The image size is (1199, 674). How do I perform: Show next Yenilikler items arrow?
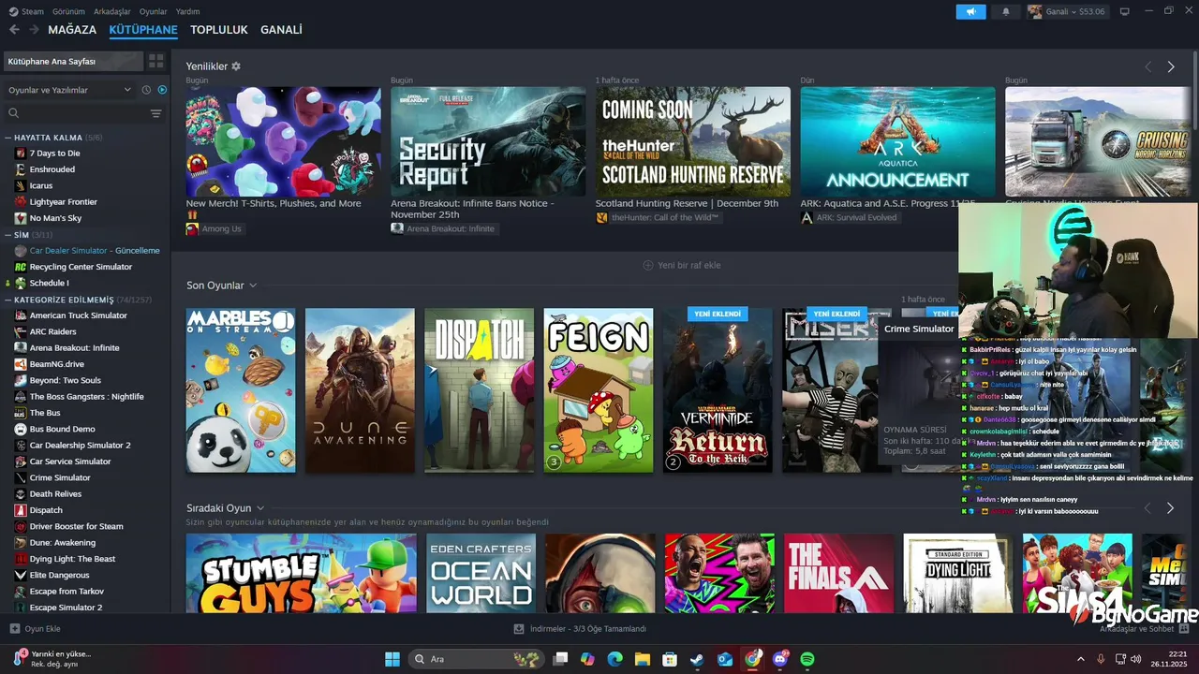(1170, 66)
